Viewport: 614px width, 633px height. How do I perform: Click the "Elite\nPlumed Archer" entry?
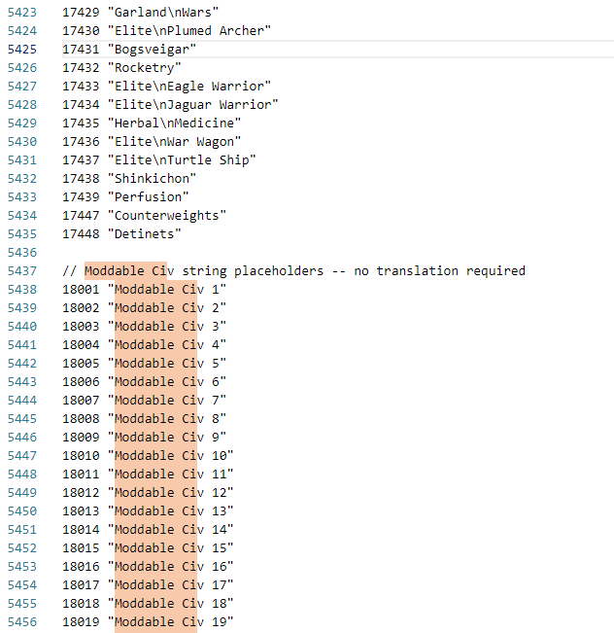pyautogui.click(x=188, y=30)
